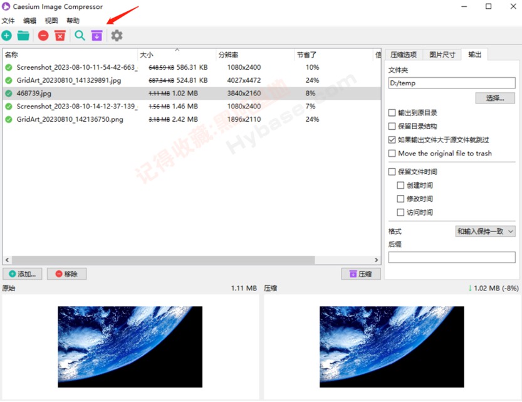Open settings via the gear icon
522x402 pixels.
pyautogui.click(x=117, y=35)
